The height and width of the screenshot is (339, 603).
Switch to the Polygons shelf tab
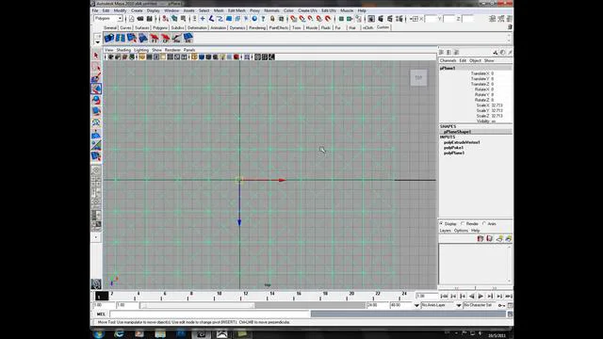pos(160,27)
